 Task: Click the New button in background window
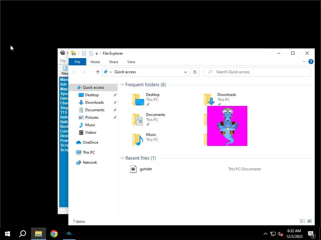click(65, 70)
